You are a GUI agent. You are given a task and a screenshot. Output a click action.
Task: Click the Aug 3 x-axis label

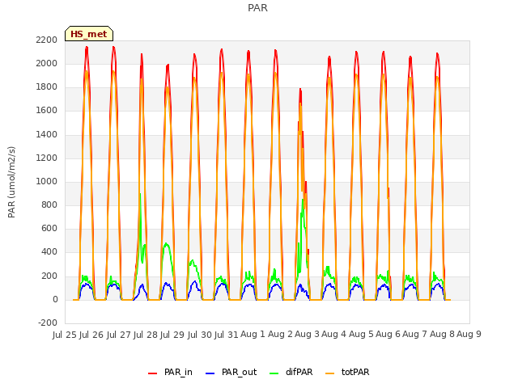pyautogui.click(x=307, y=335)
